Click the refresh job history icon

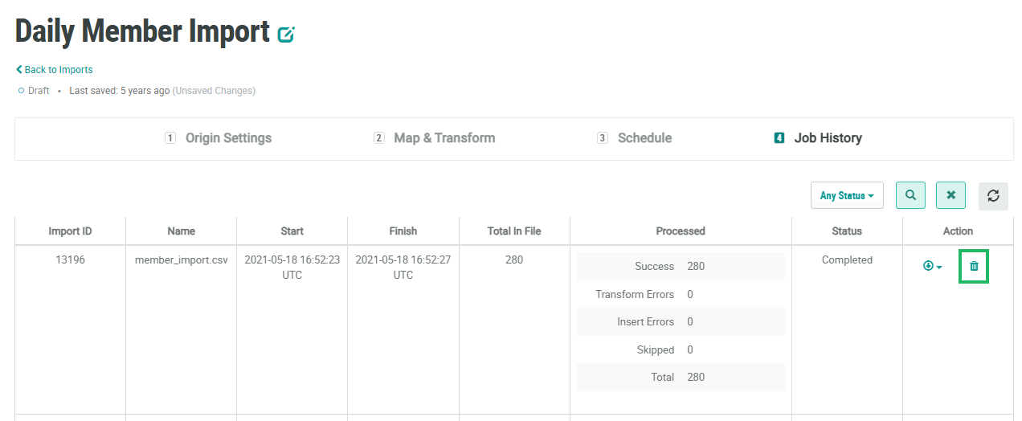tap(993, 196)
